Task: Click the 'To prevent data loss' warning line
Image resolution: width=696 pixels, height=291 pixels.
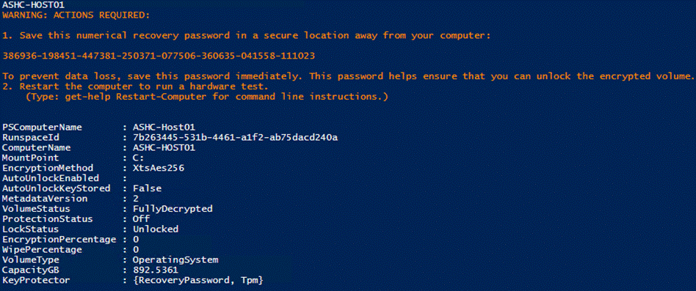Action: (x=348, y=76)
